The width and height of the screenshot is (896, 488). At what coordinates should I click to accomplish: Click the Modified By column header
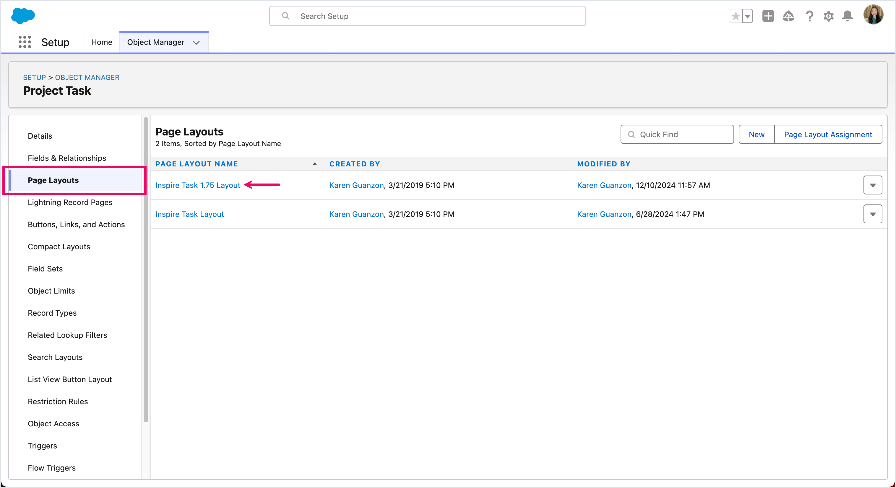(603, 164)
